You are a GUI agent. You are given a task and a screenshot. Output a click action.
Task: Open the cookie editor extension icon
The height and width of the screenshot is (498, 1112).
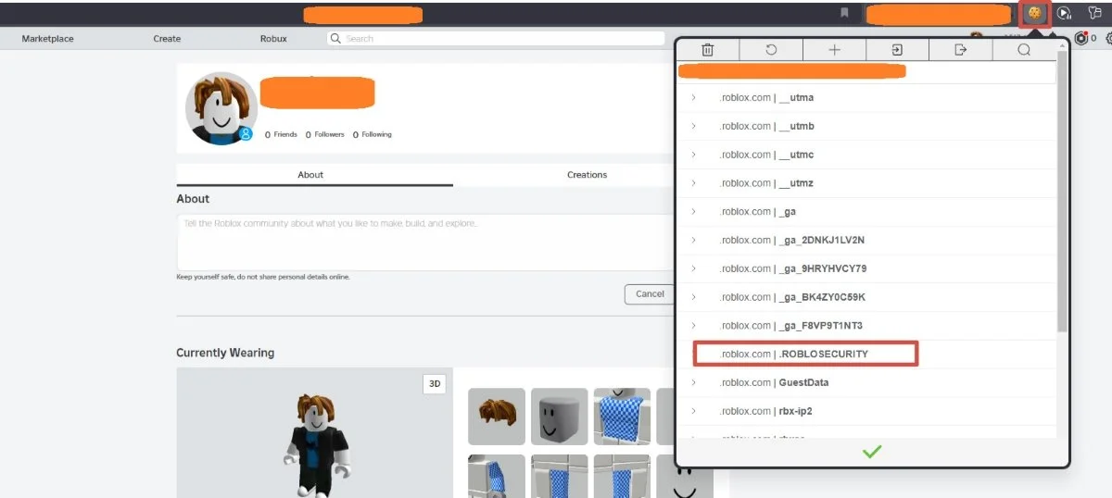(1034, 14)
